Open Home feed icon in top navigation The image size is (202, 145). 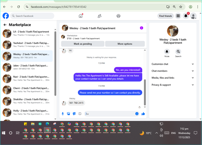(x=80, y=16)
